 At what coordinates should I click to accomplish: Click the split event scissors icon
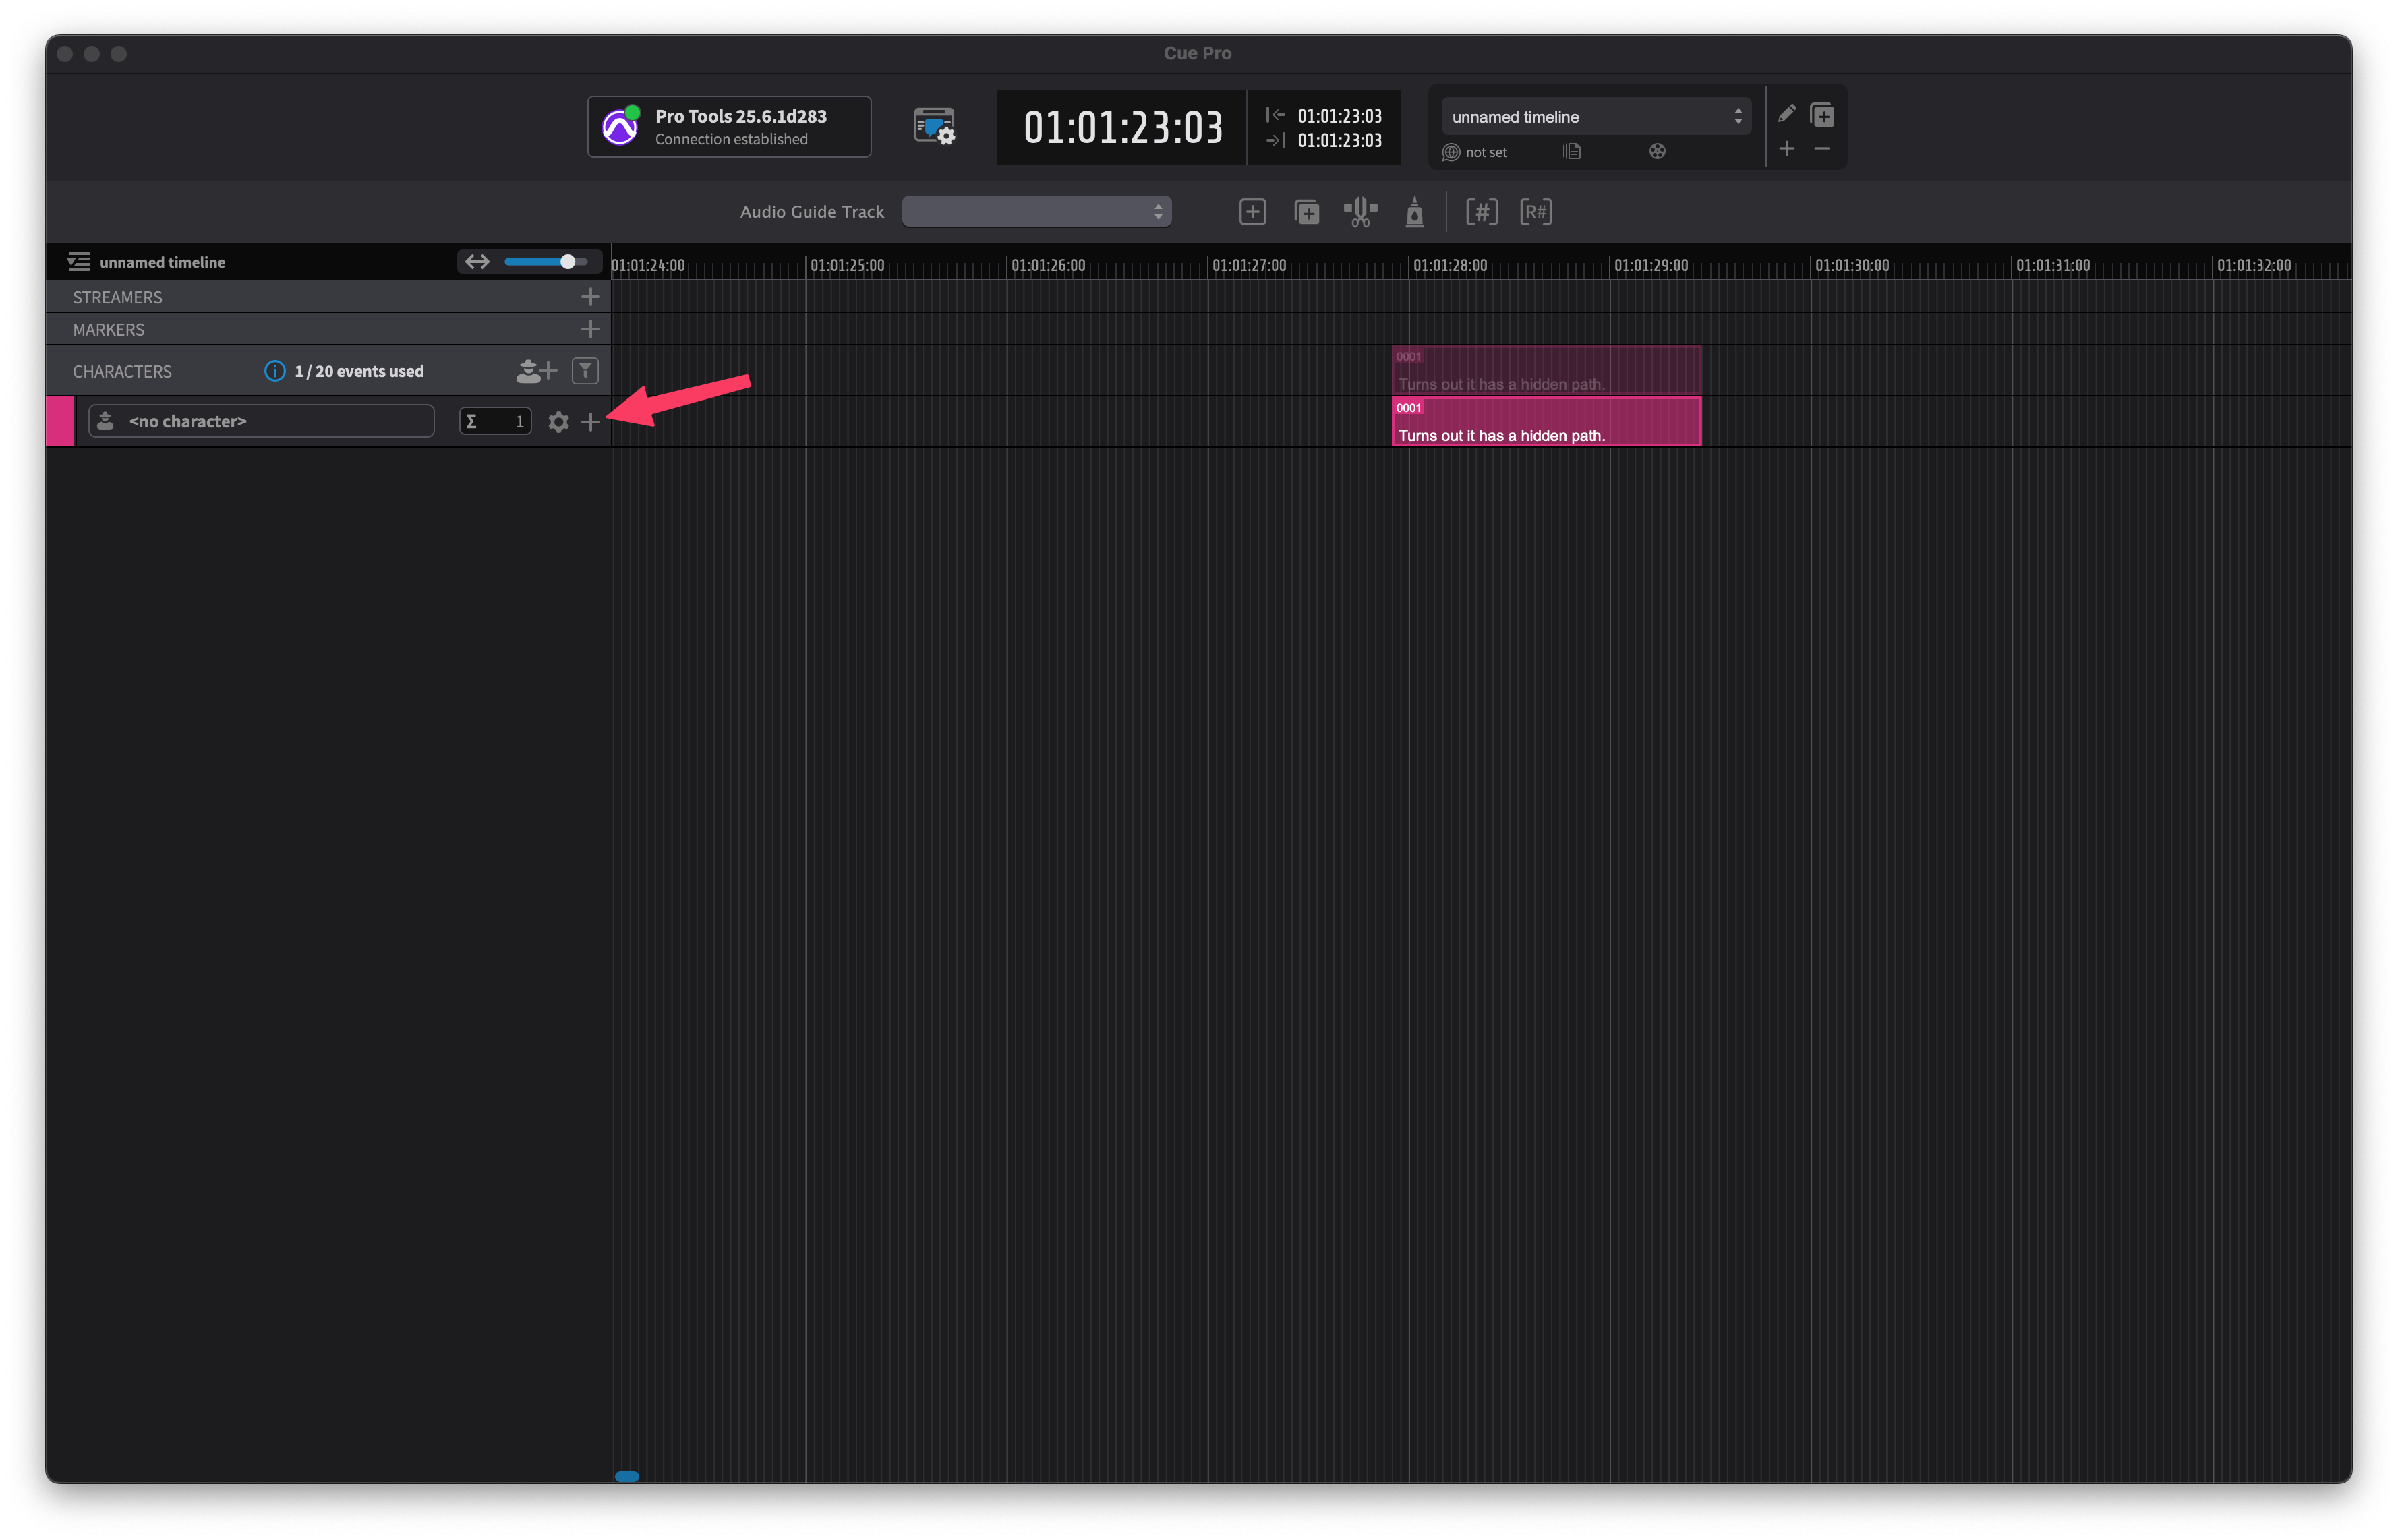(1360, 212)
